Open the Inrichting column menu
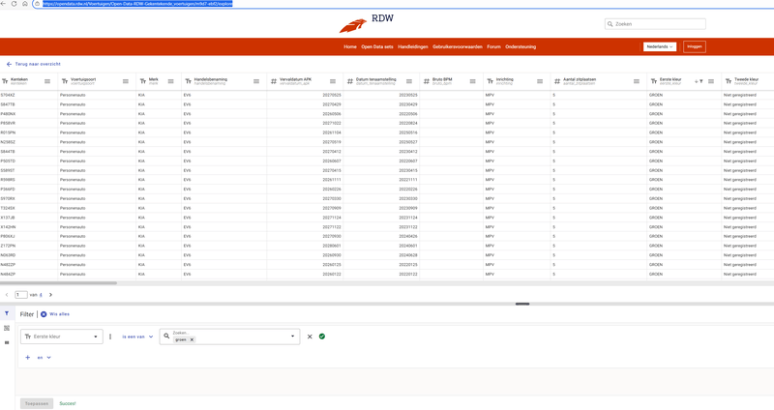 (540, 81)
